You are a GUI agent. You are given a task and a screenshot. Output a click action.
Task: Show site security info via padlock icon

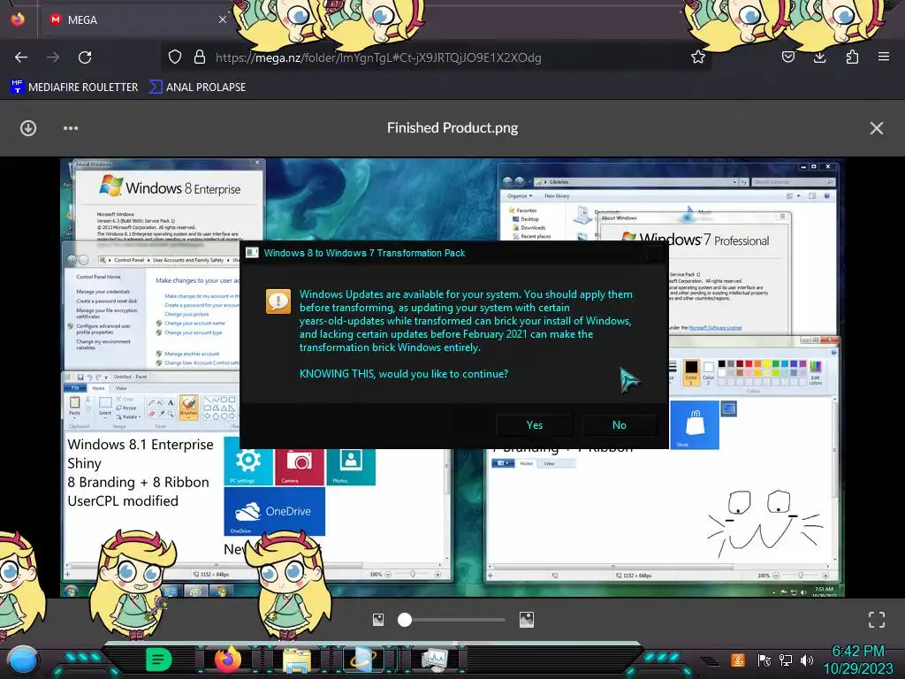point(200,57)
